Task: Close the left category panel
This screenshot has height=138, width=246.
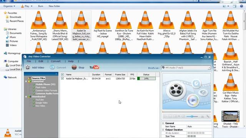Action: tap(57, 74)
